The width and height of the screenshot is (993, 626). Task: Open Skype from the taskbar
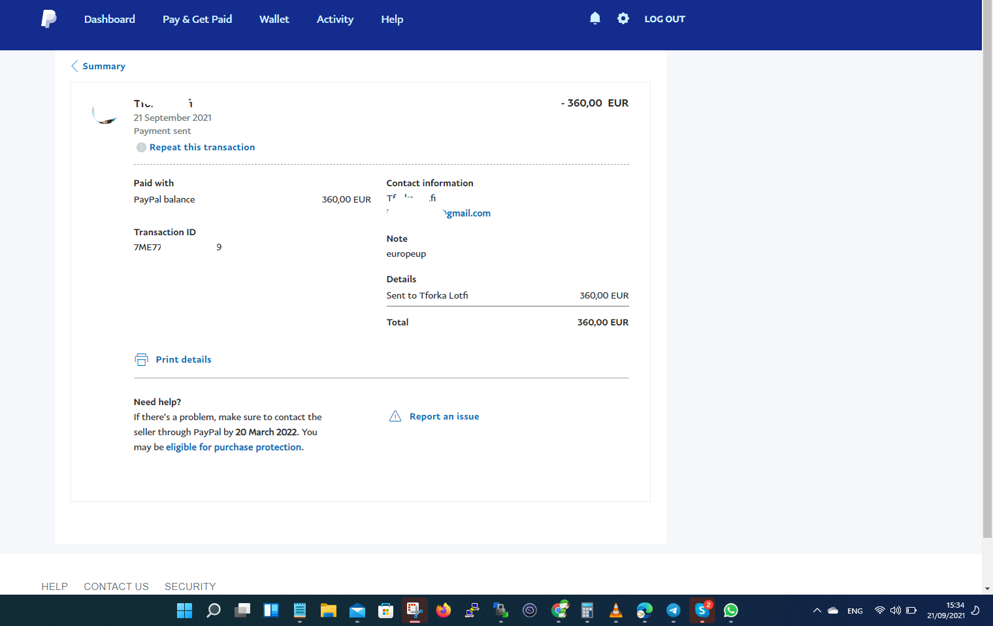coord(702,610)
